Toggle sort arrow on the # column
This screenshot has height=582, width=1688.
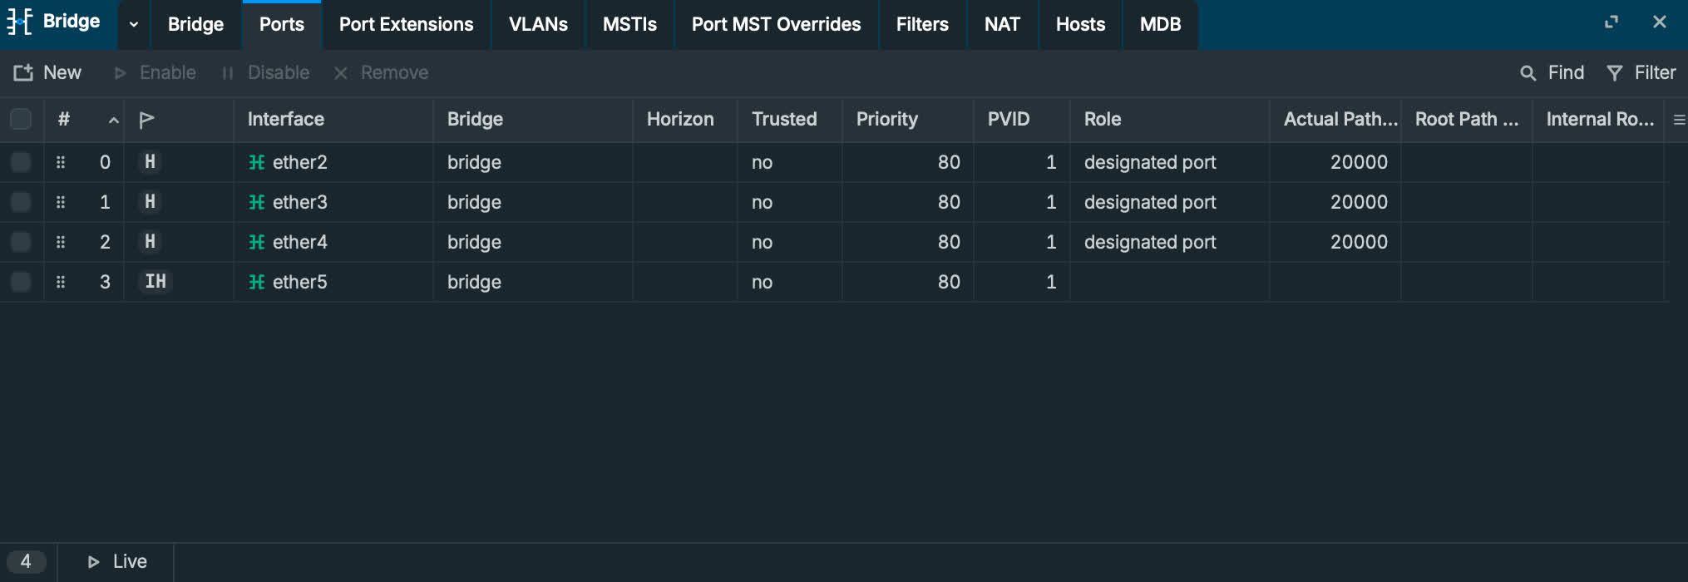pyautogui.click(x=113, y=121)
